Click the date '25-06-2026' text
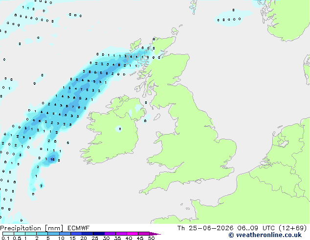 pos(211,228)
